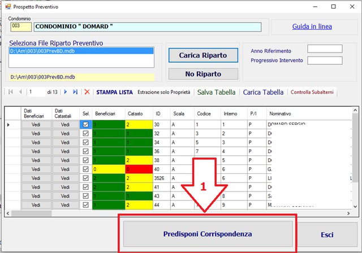The height and width of the screenshot is (253, 362).
Task: Select the current row marker arrow
Action: click(x=8, y=125)
